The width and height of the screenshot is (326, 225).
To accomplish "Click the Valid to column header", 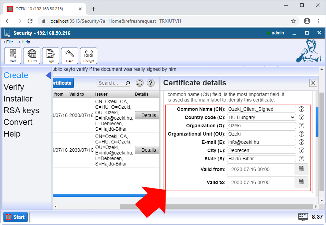I will (77, 94).
